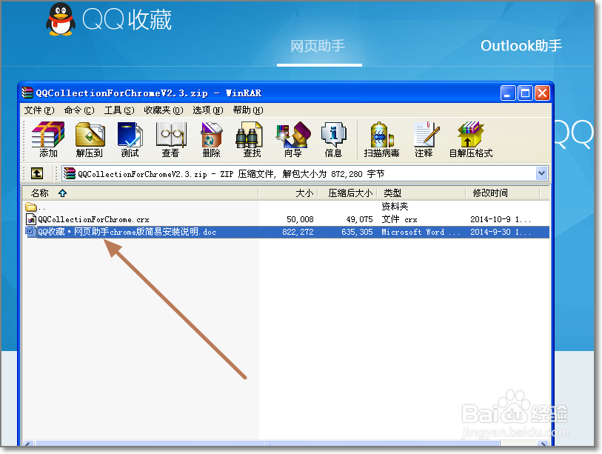Sort by 压缩后大小 column header
Image resolution: width=602 pixels, height=454 pixels.
click(x=348, y=193)
